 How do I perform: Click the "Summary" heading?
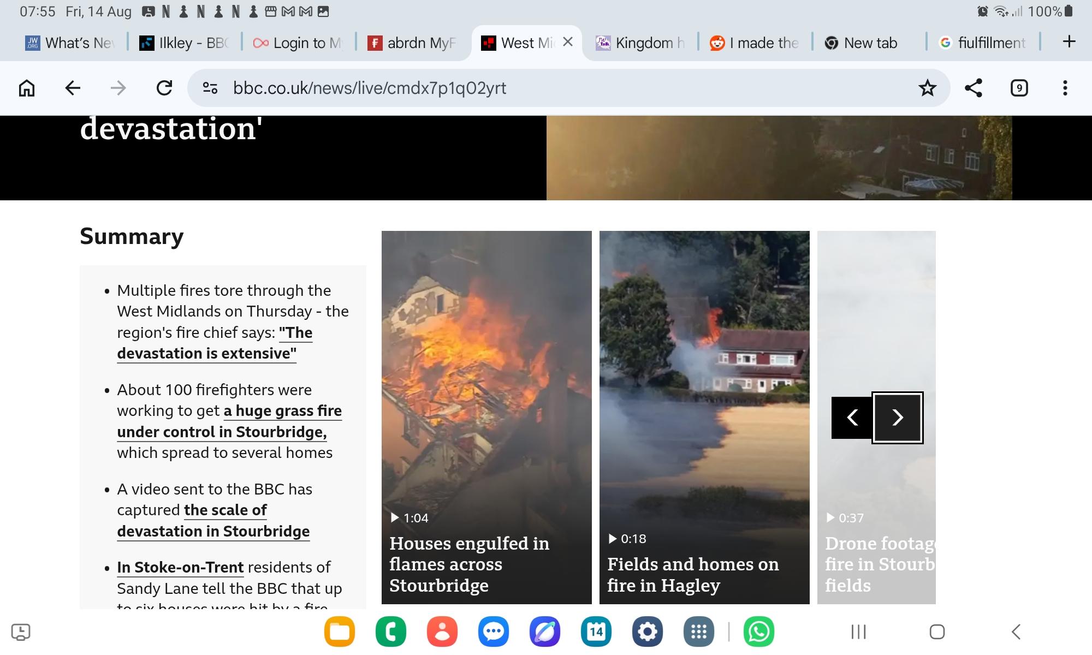pyautogui.click(x=132, y=236)
